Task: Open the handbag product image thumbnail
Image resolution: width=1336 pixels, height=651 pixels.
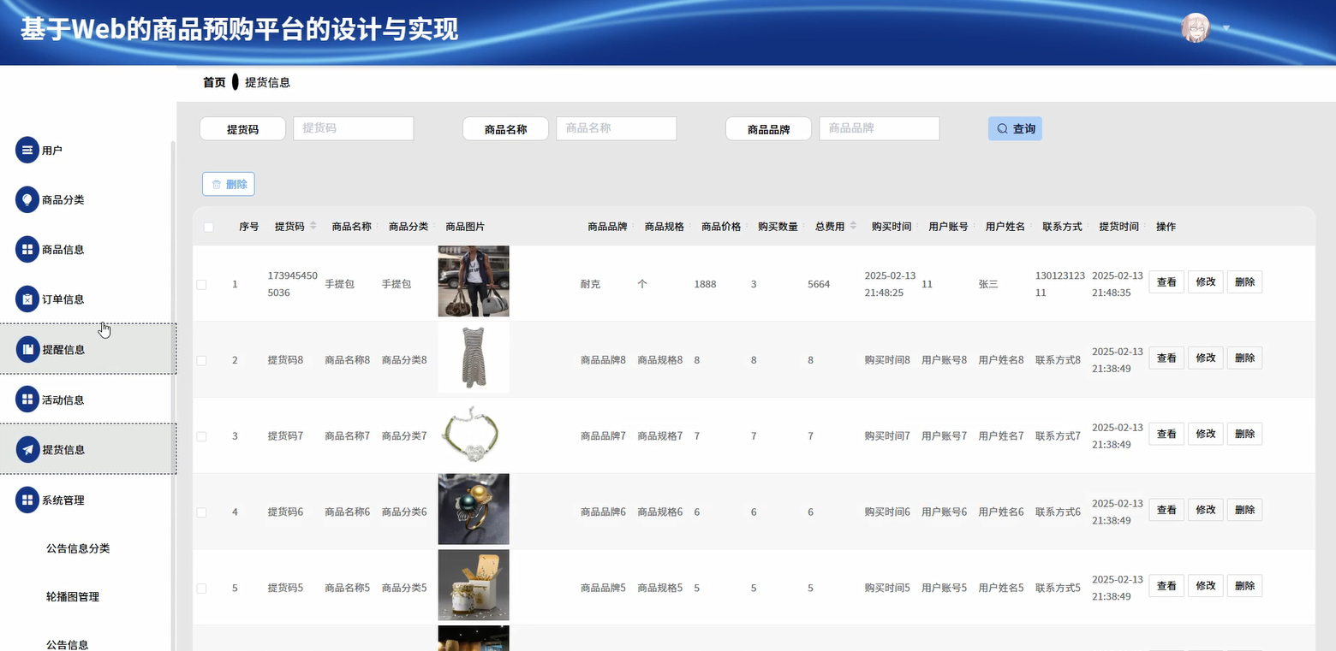Action: pyautogui.click(x=474, y=281)
